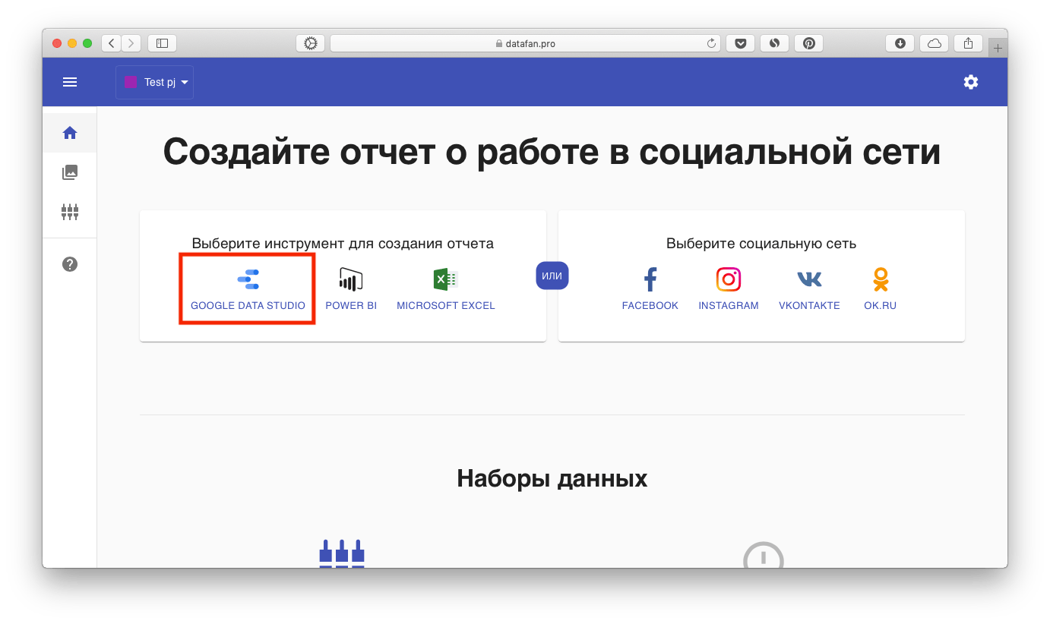Go forward in Safari history
This screenshot has width=1050, height=624.
tap(131, 43)
